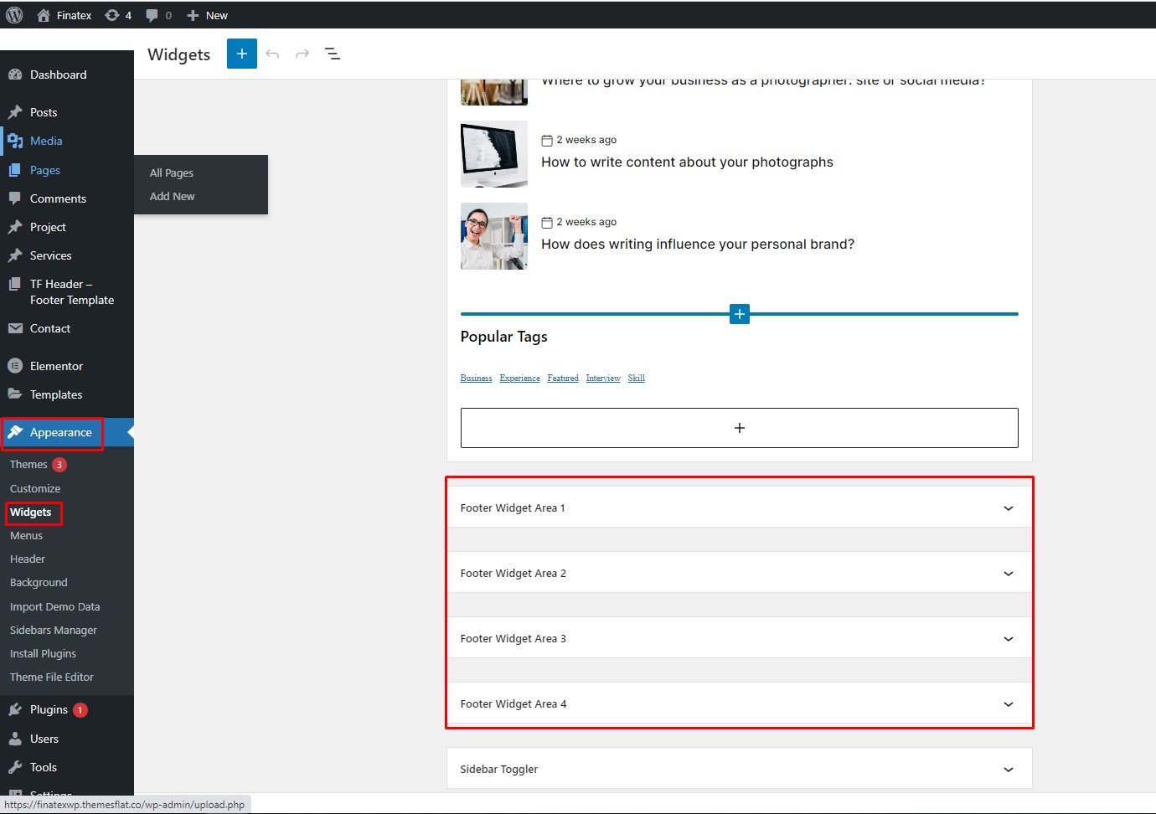Image resolution: width=1156 pixels, height=814 pixels.
Task: Click the Featured tag link
Action: coord(563,379)
